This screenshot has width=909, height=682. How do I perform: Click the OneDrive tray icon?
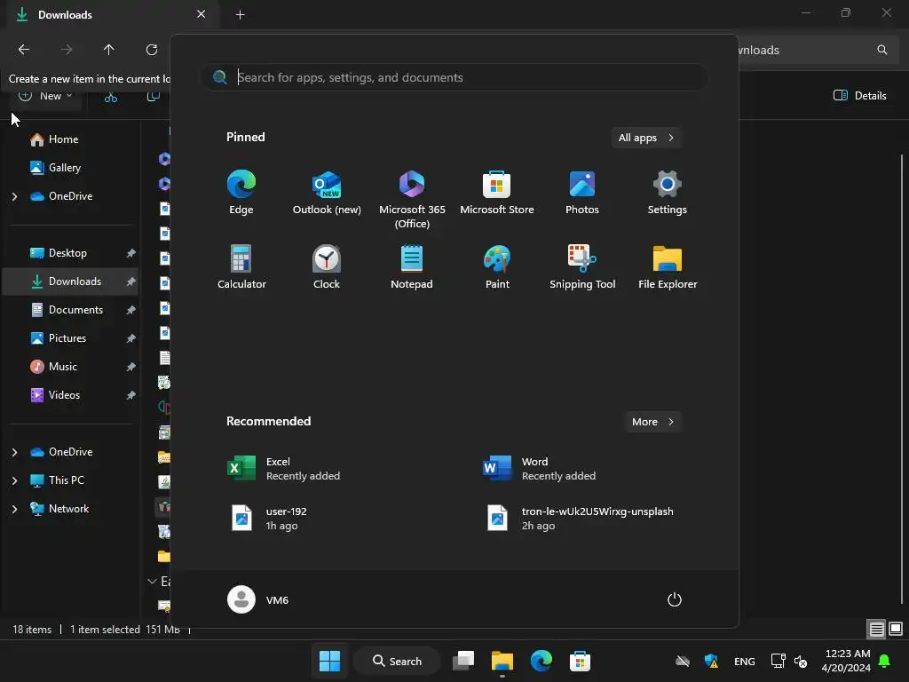coord(683,661)
